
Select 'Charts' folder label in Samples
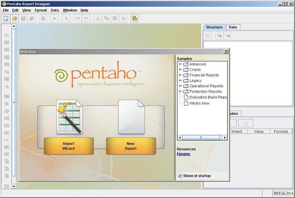coord(195,70)
